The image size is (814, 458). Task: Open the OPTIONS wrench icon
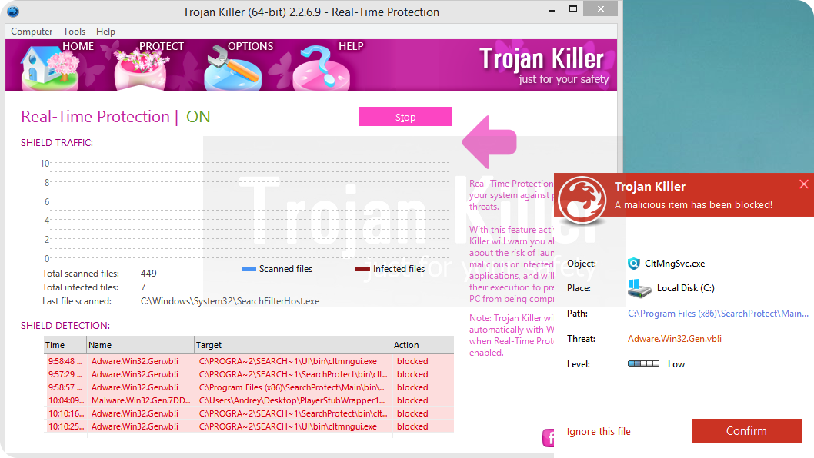click(x=232, y=67)
